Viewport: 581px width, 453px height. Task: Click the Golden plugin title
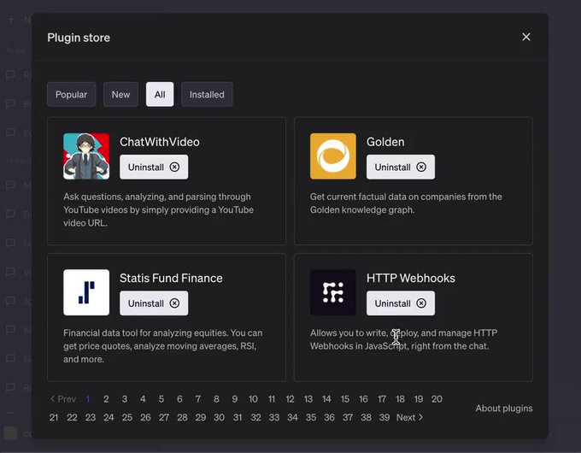[385, 142]
